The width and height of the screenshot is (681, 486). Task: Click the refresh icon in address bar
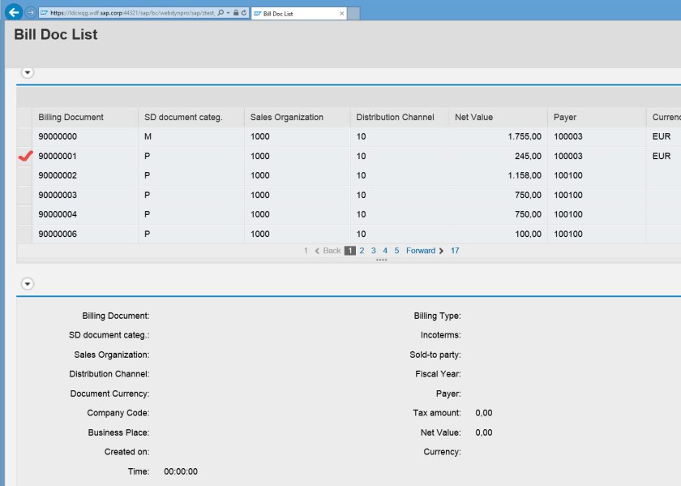pyautogui.click(x=243, y=14)
